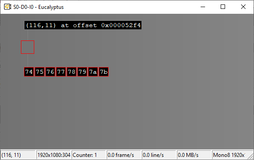The height and width of the screenshot is (160, 254).
Task: Click the 0.0 frame/s status panel
Action: (124, 155)
